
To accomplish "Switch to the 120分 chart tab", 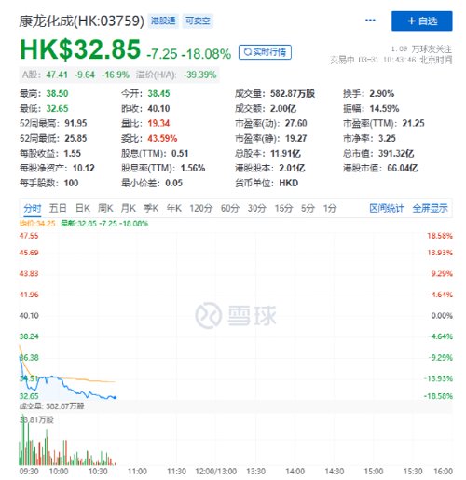I will (201, 208).
